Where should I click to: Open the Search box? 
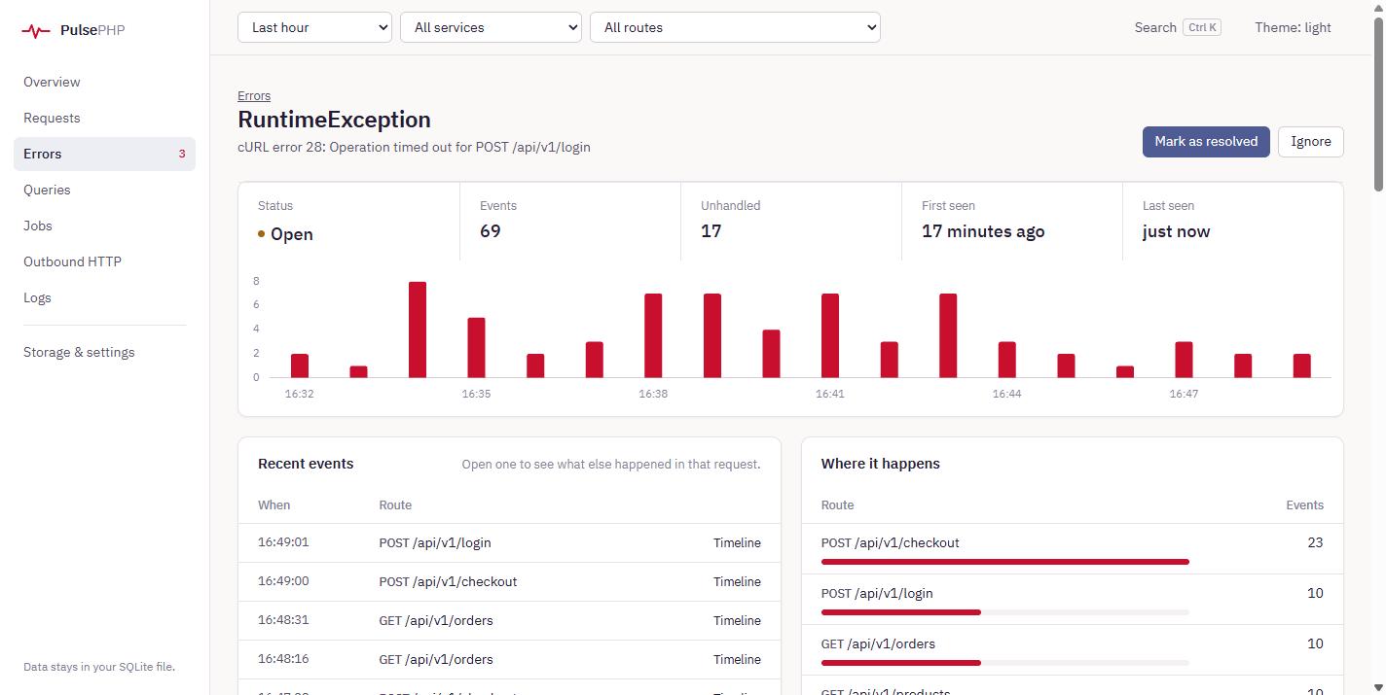pos(1178,27)
